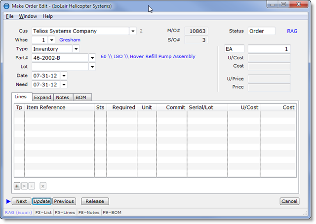This screenshot has width=316, height=224.
Task: Click the 'x' delete button below the grid
Action: [43, 186]
